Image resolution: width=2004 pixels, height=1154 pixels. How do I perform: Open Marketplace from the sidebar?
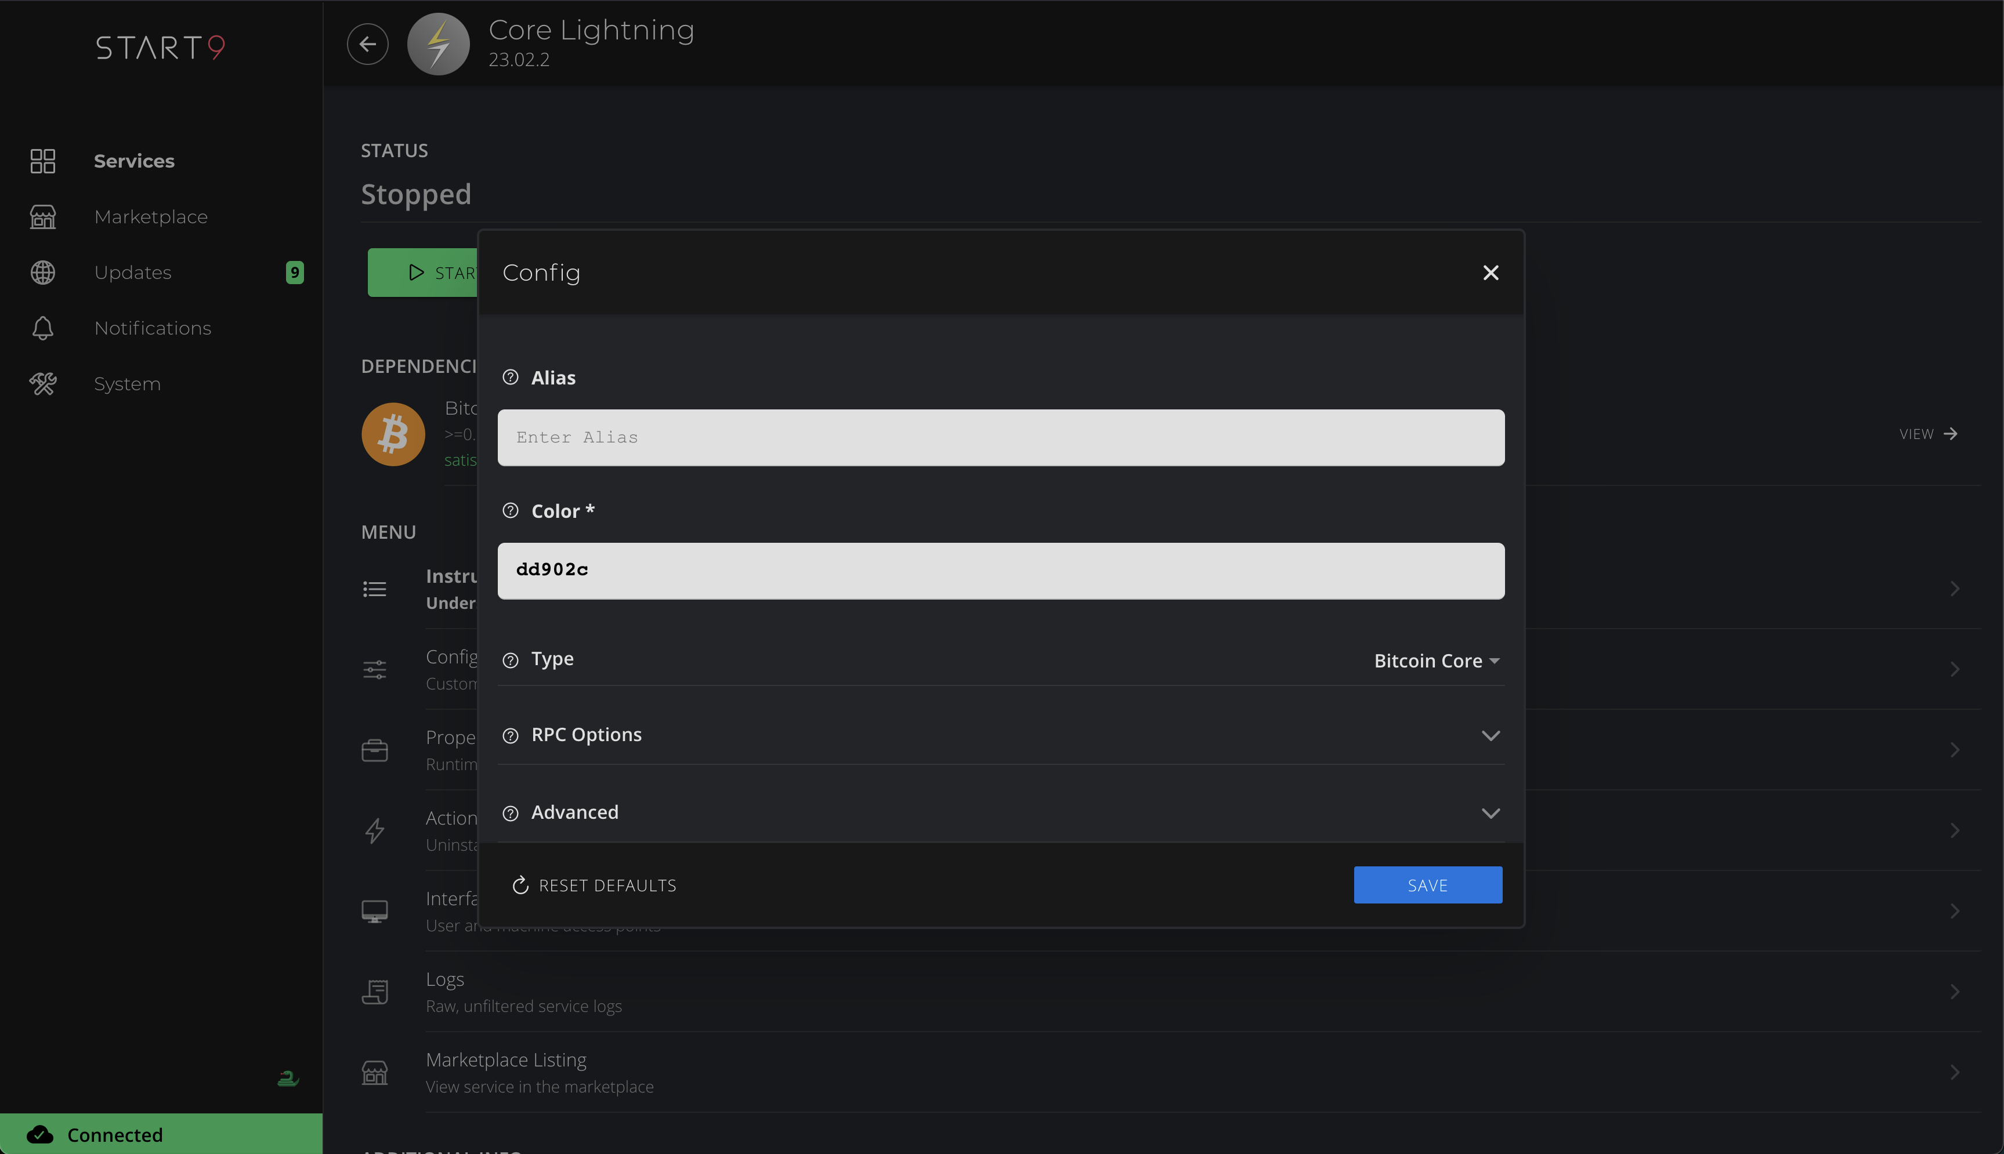pos(151,216)
